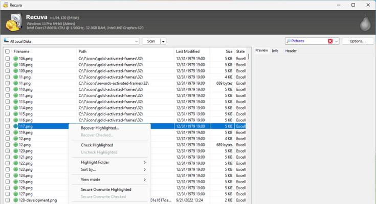Select the 11.png row in rewards-activated-frames path
The image size is (376, 204).
pyautogui.click(x=125, y=83)
